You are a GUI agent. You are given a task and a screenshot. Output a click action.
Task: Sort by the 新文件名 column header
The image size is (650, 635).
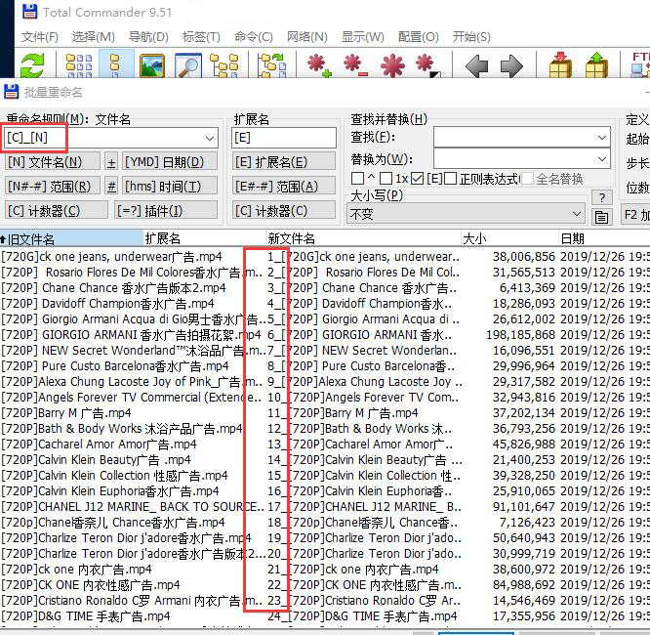coord(363,238)
